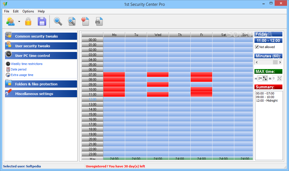289x171 pixels.
Task: Select the Tu column header
Action: tap(136, 35)
